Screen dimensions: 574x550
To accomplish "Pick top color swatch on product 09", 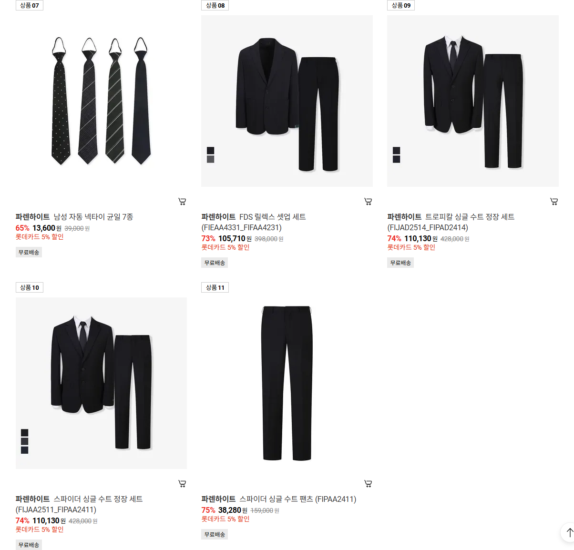I will click(x=397, y=151).
